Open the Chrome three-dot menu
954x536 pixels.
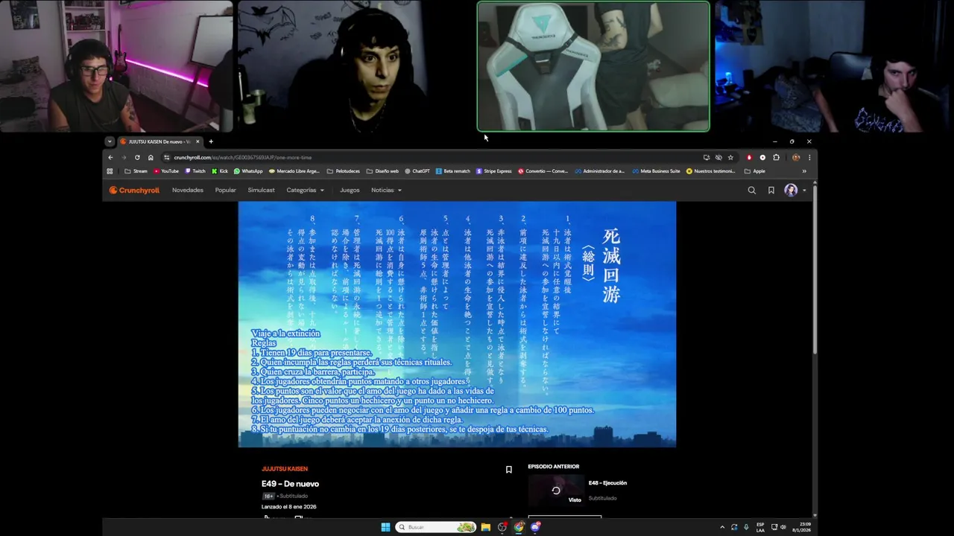coord(809,158)
